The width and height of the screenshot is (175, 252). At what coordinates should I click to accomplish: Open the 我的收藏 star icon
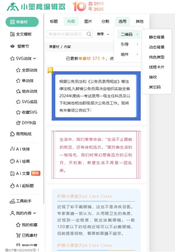[18, 225]
